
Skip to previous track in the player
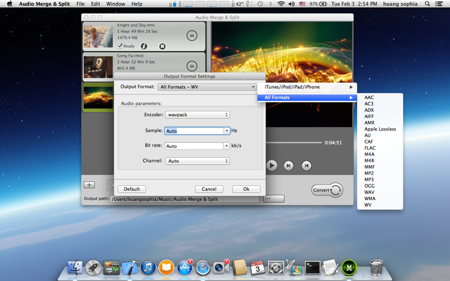pos(306,165)
